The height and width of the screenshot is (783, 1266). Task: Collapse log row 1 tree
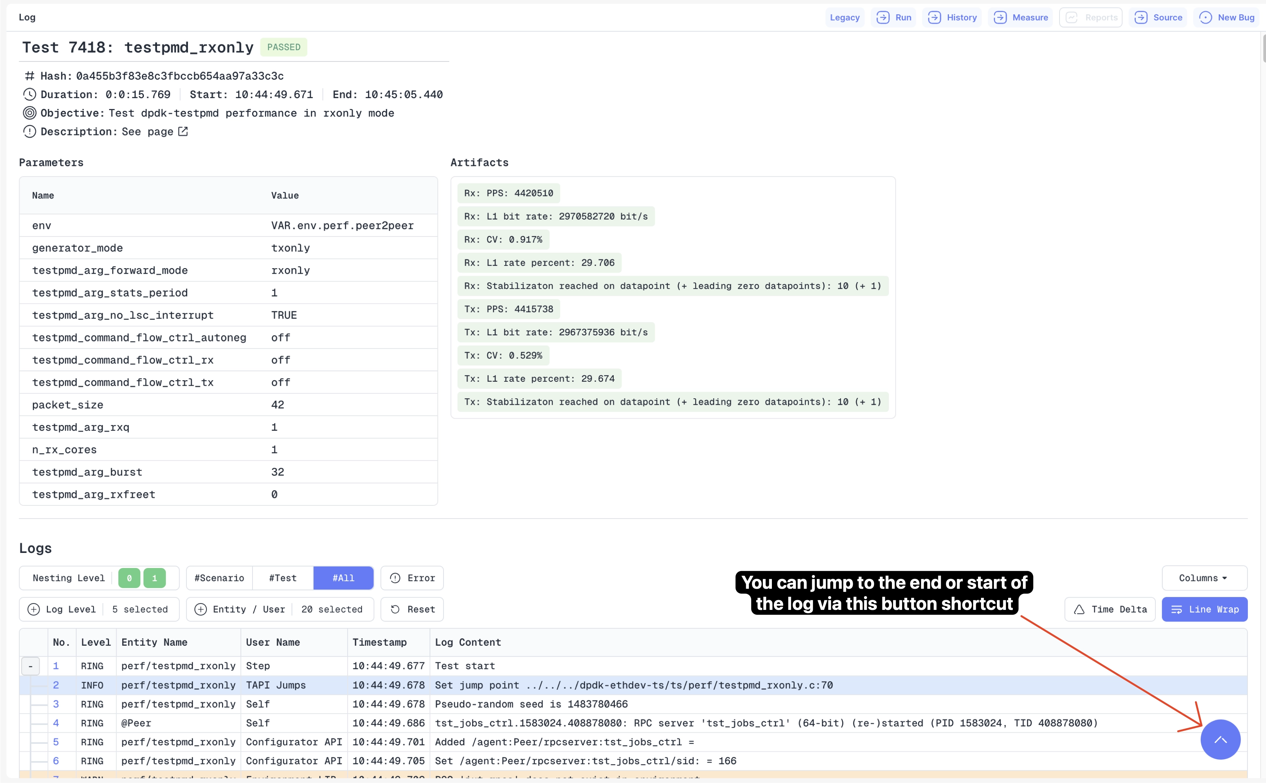coord(31,666)
